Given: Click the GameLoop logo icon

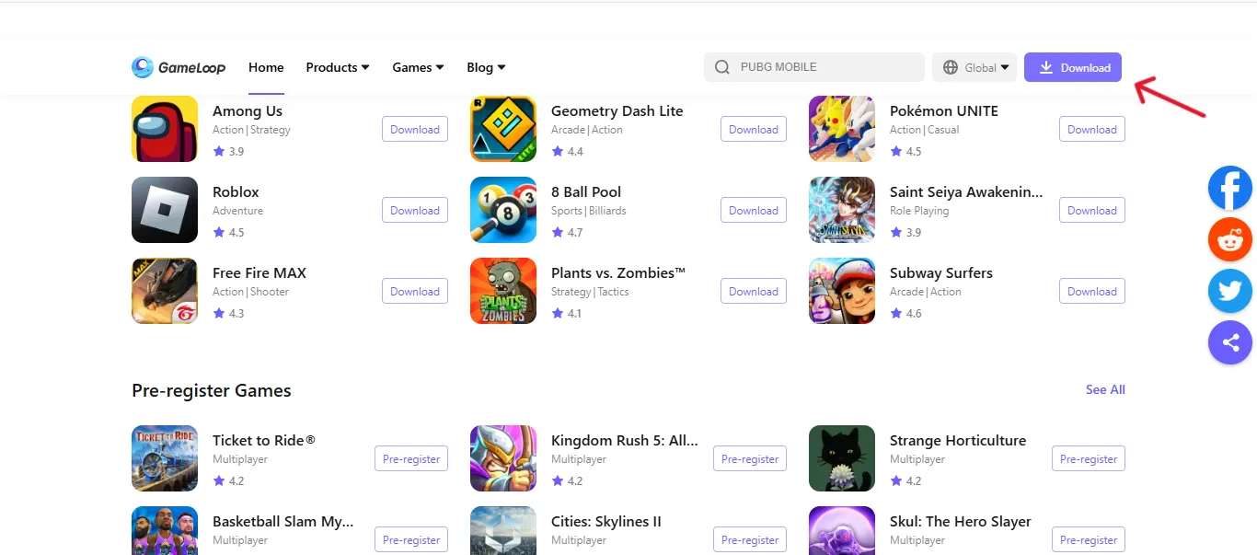Looking at the screenshot, I should click(x=143, y=67).
